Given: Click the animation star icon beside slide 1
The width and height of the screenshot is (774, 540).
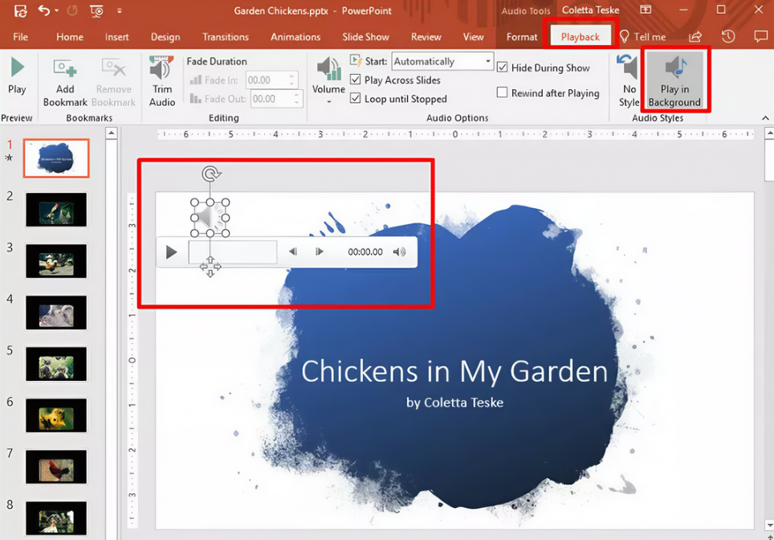Looking at the screenshot, I should pos(8,158).
